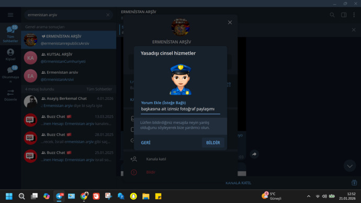Image resolution: width=361 pixels, height=203 pixels.
Task: Click the ERMENİSTAN ARŞİV chat header title
Action: click(139, 12)
